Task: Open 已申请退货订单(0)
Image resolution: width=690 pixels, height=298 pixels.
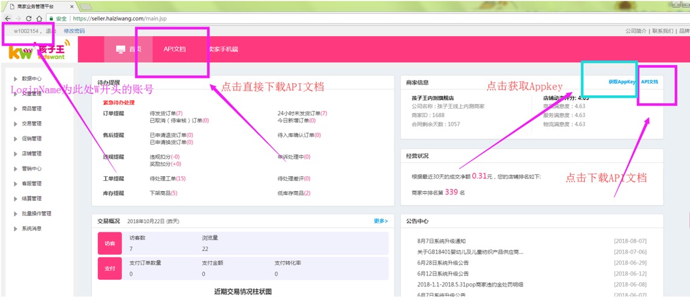Action: (171, 135)
